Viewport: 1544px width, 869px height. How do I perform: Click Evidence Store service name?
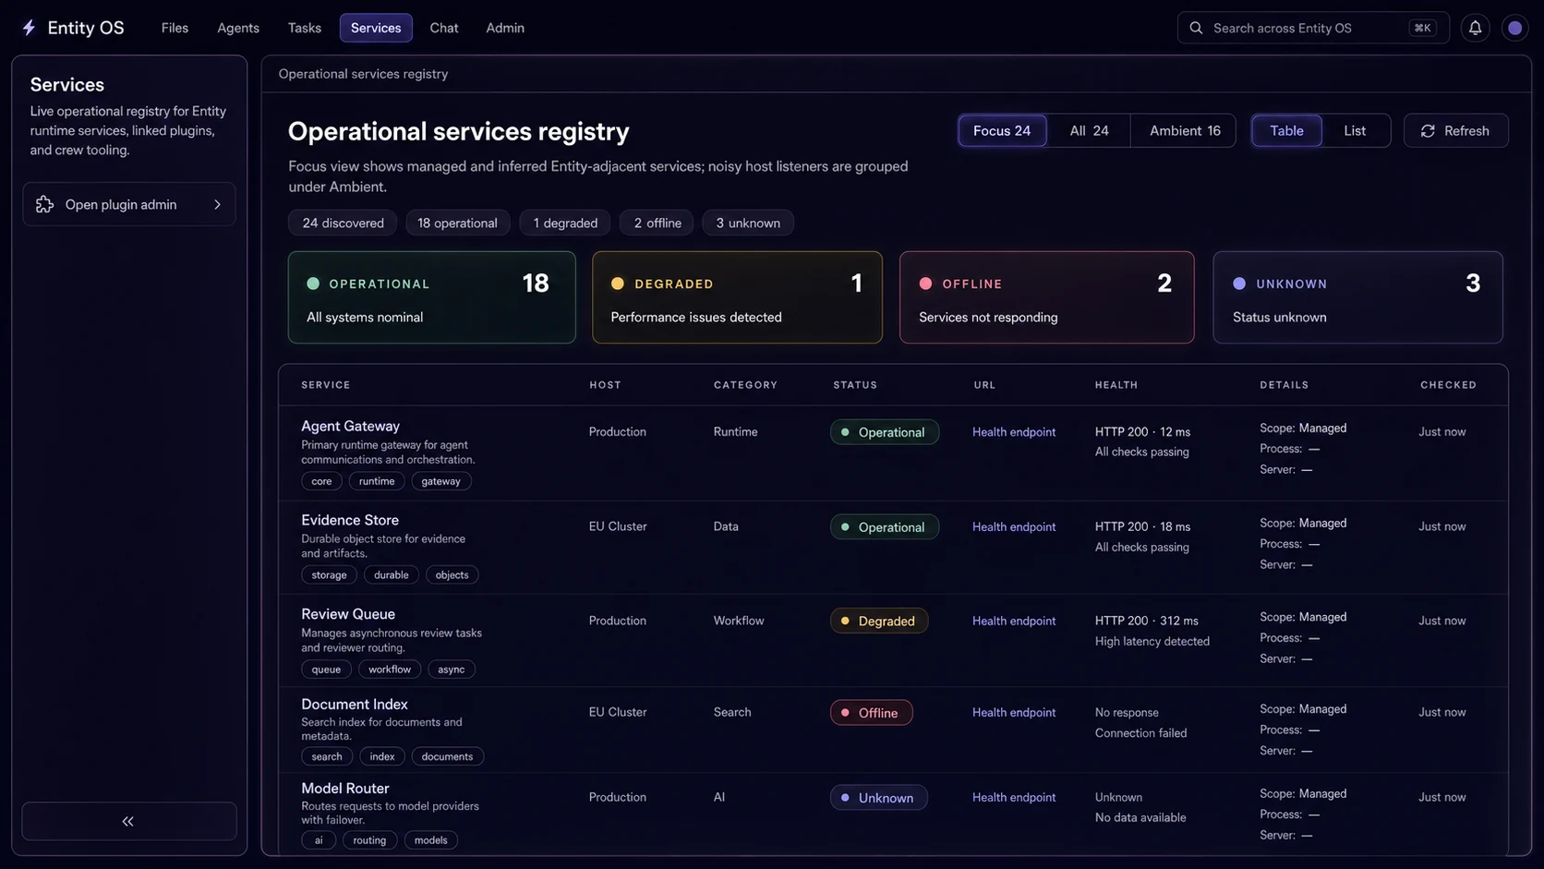click(x=350, y=520)
